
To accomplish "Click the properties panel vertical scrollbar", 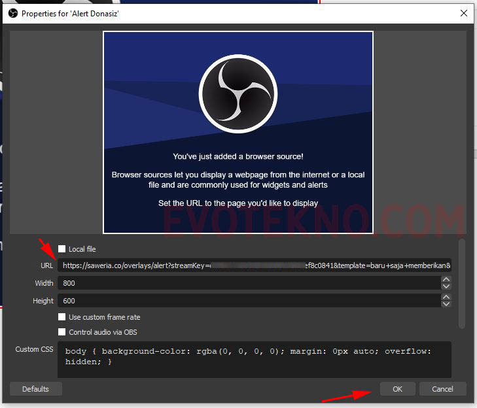I will coord(462,283).
